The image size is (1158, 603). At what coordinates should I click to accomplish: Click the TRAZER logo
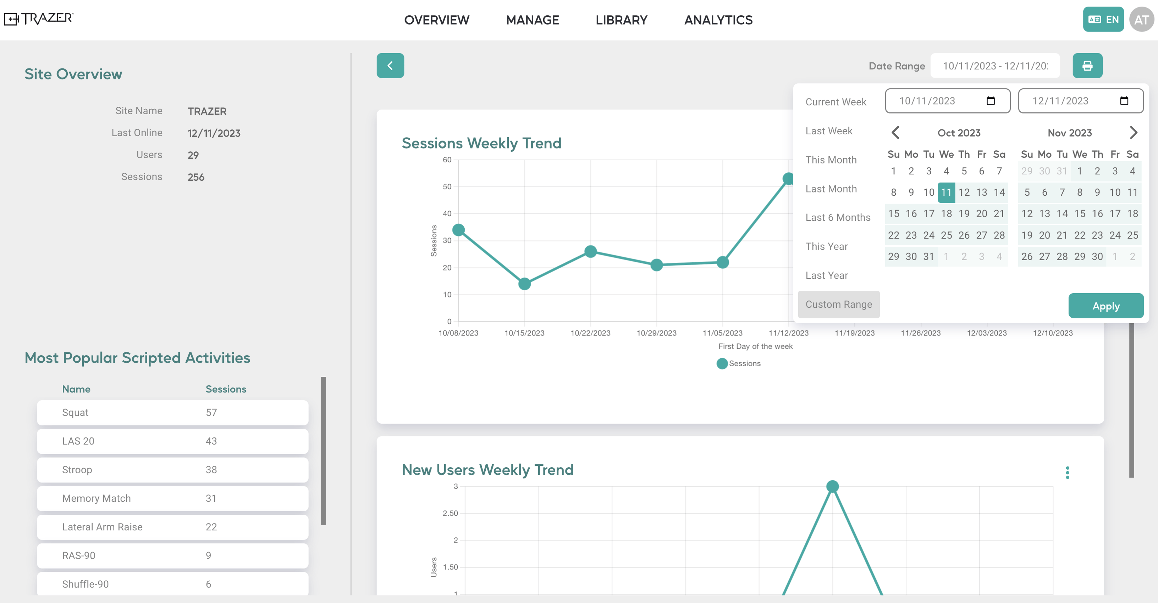(x=39, y=18)
